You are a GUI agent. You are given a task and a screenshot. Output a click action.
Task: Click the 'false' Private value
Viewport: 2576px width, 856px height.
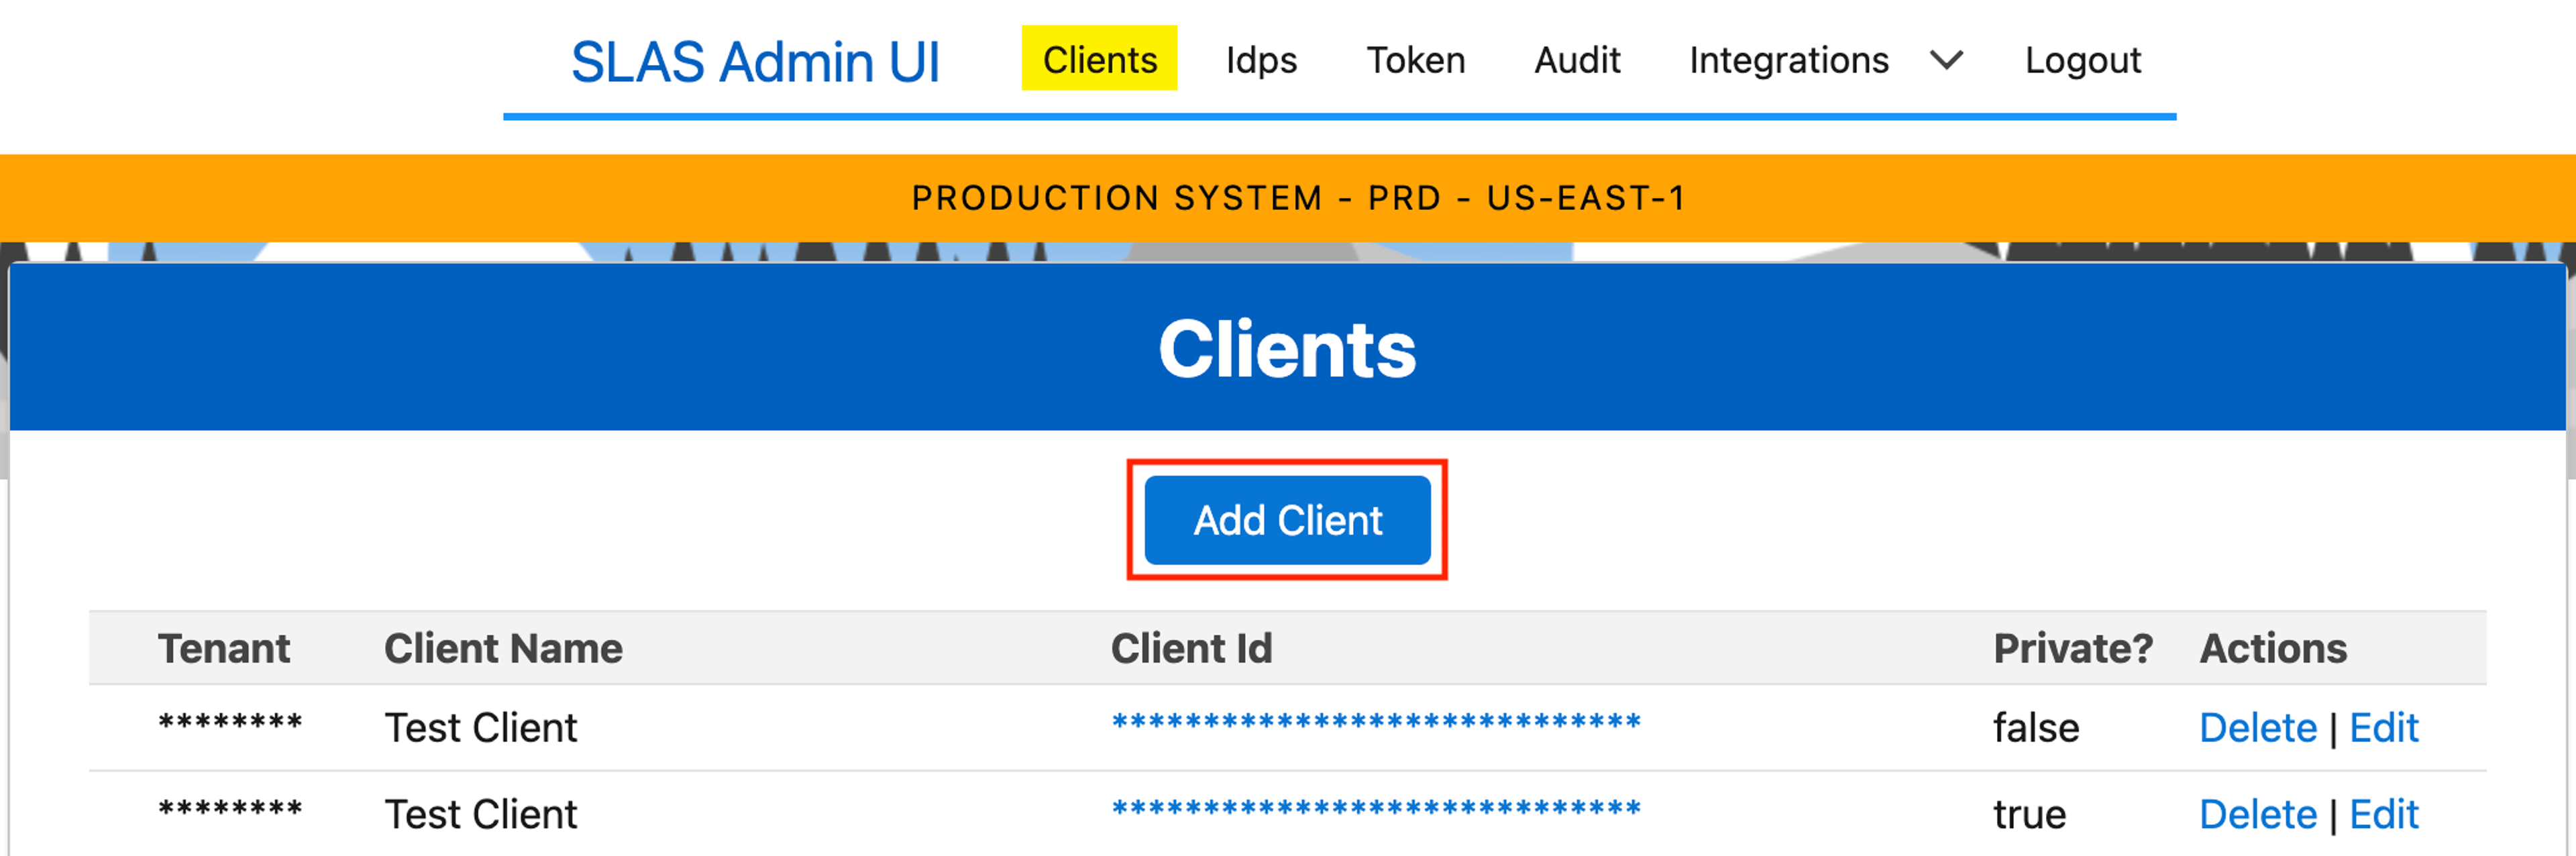(x=2035, y=727)
